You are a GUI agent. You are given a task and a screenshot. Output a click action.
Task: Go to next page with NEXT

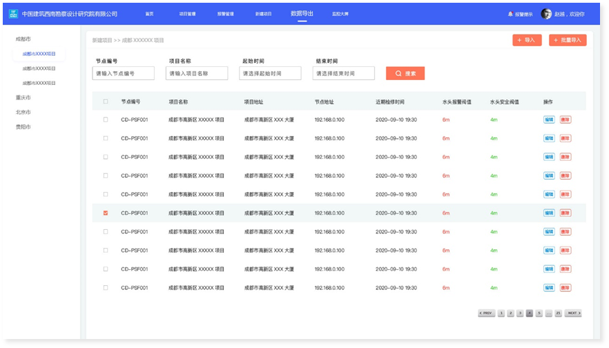[x=573, y=313]
